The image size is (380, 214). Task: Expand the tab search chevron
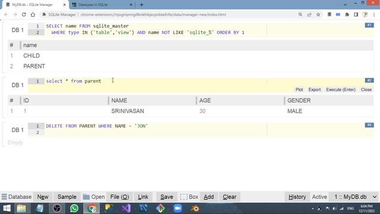pos(345,5)
